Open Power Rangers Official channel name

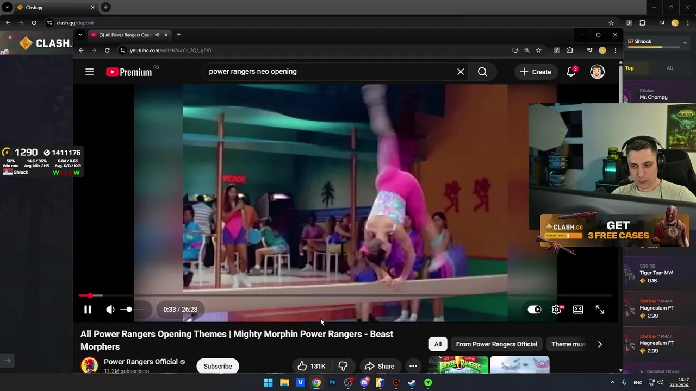click(x=141, y=362)
